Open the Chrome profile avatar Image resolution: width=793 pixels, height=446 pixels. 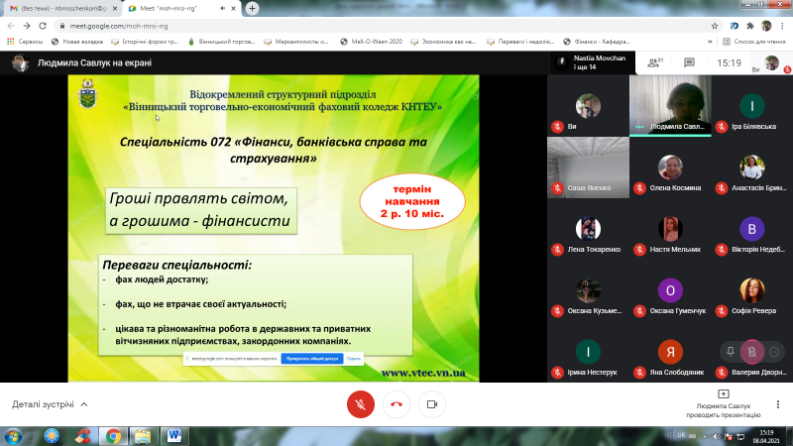(766, 26)
